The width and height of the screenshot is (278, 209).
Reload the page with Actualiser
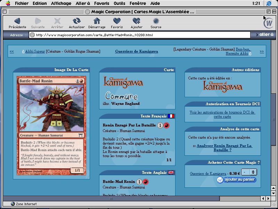(x=76, y=23)
